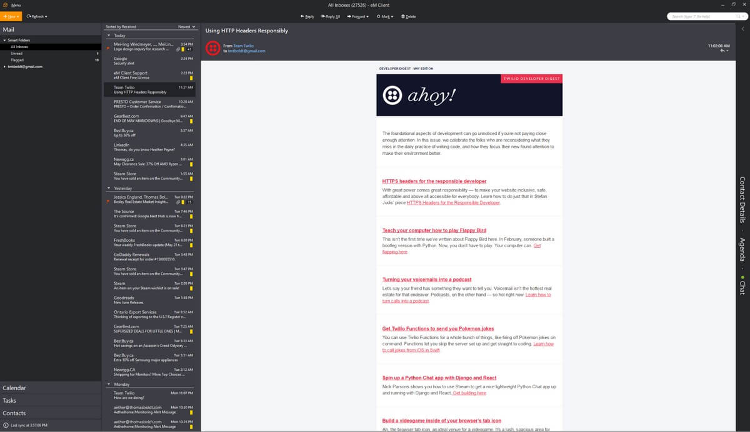
Task: Open HTTPS headers for the responsible developer link
Action: 434,181
